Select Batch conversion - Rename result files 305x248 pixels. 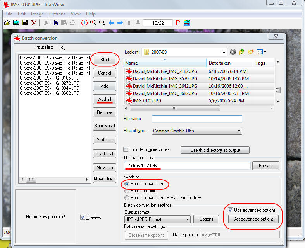pos(127,198)
